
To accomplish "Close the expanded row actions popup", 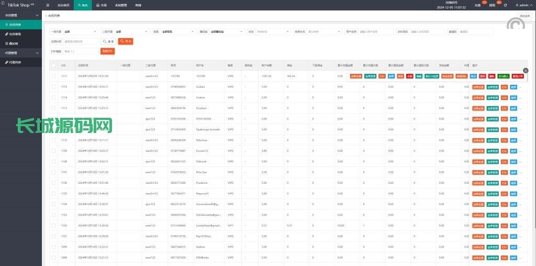I will click(x=526, y=70).
